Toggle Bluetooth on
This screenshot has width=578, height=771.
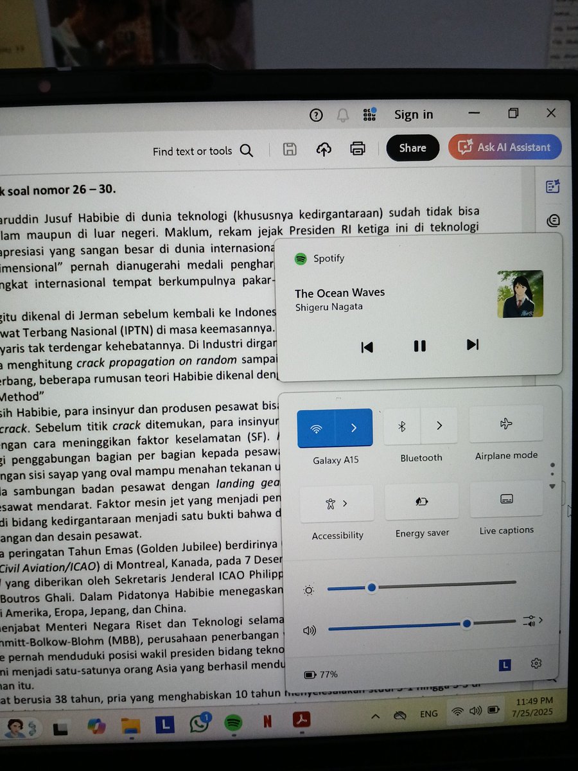click(402, 426)
